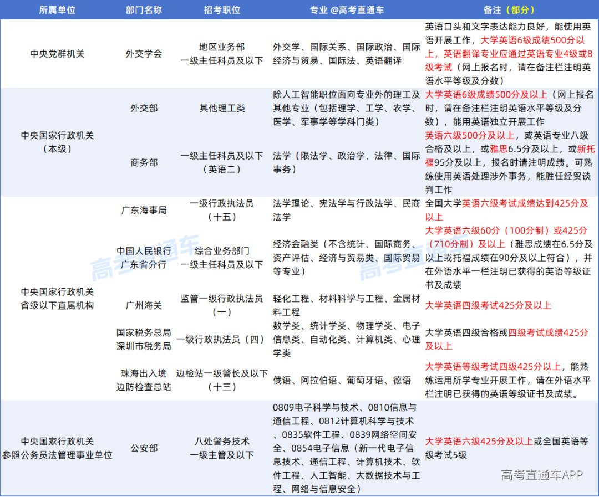Screen dimensions: 599x497
Task: Click majors cell 法学（限法学、政治学…）
Action: click(x=347, y=162)
